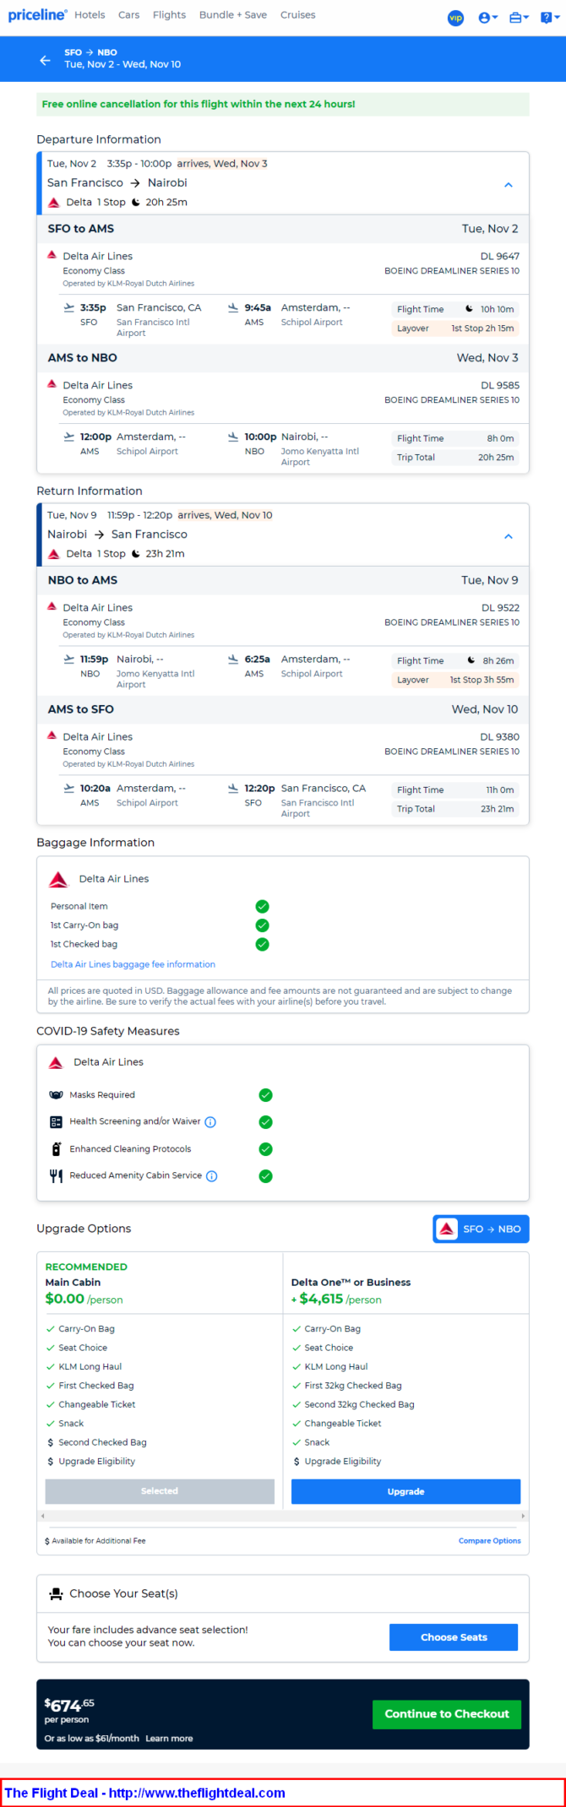Click the Health Screening info icon
Viewport: 566px width, 1807px height.
[211, 1122]
